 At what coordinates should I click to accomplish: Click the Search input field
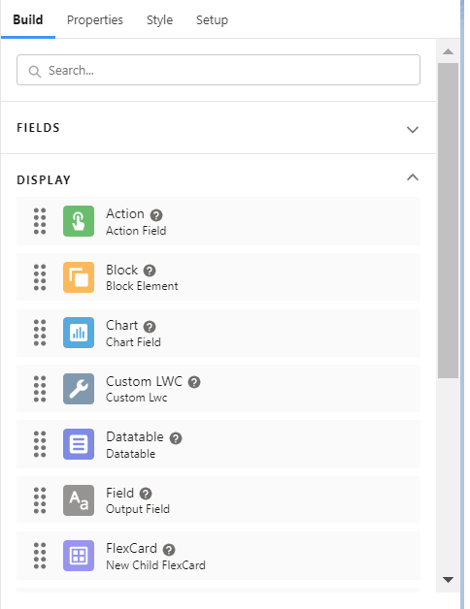[x=218, y=70]
